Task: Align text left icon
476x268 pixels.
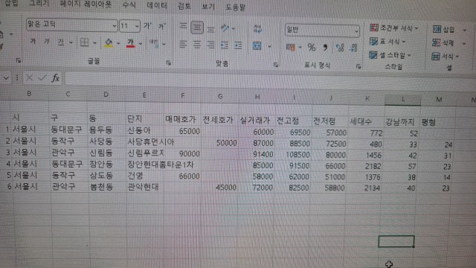Action: [183, 45]
